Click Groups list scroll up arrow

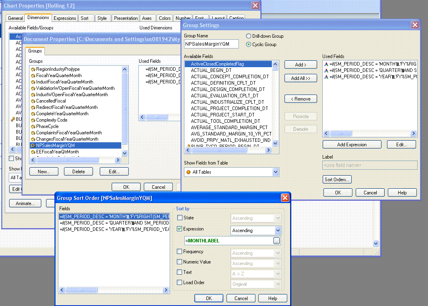point(124,69)
